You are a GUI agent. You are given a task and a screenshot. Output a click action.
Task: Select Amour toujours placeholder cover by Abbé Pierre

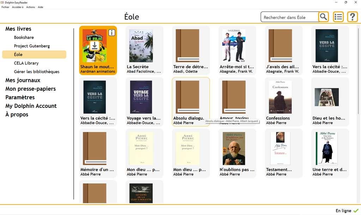pyautogui.click(x=234, y=97)
